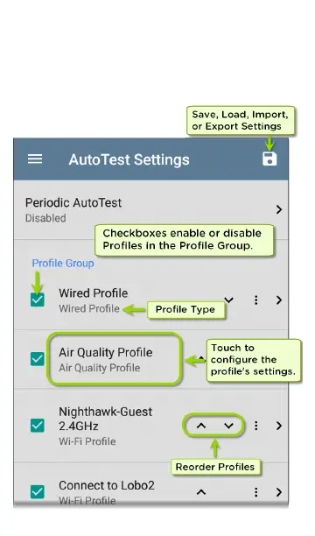Open the Periodic AutoTest Disabled row
This screenshot has width=315, height=536.
pos(150,209)
